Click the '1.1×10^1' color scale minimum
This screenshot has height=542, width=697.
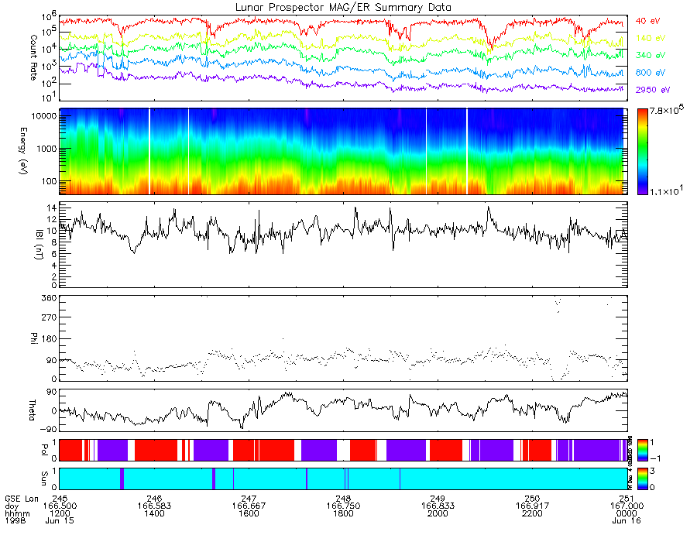point(667,191)
